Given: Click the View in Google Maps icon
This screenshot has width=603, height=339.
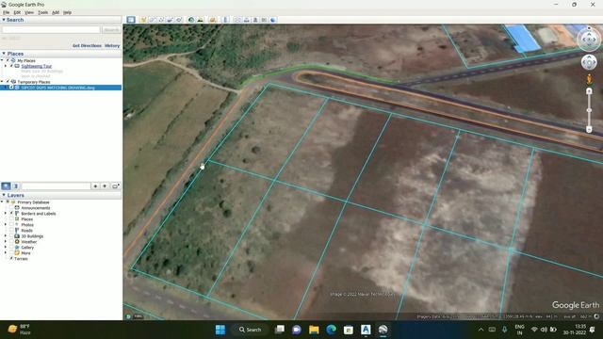Looking at the screenshot, I should (x=264, y=20).
